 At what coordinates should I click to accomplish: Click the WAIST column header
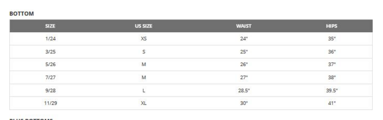[244, 26]
